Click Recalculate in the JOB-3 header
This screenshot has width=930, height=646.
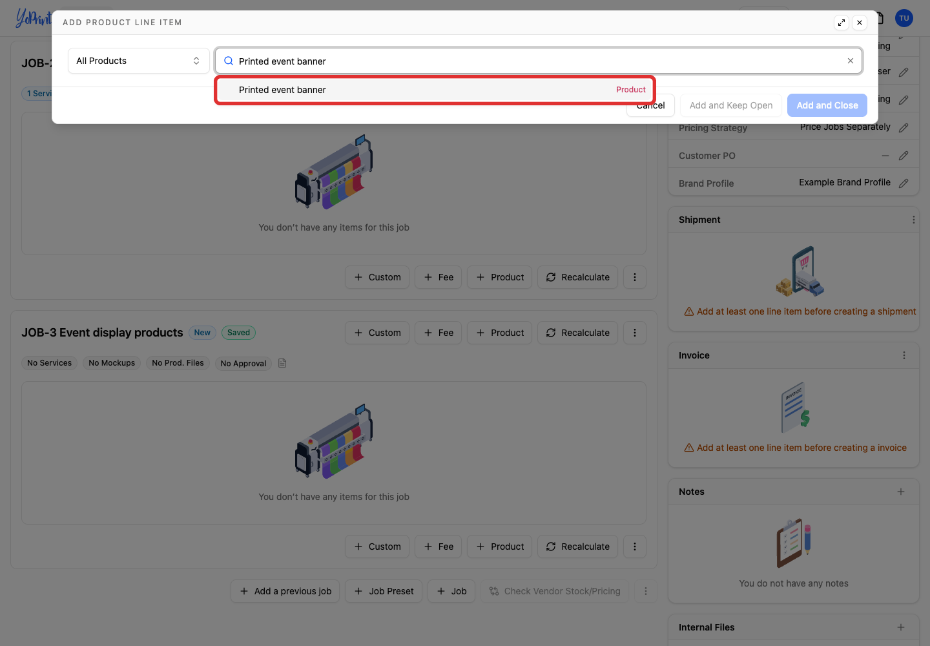578,333
